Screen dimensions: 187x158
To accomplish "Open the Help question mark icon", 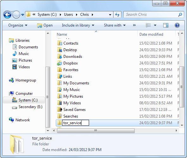I will [177, 25].
